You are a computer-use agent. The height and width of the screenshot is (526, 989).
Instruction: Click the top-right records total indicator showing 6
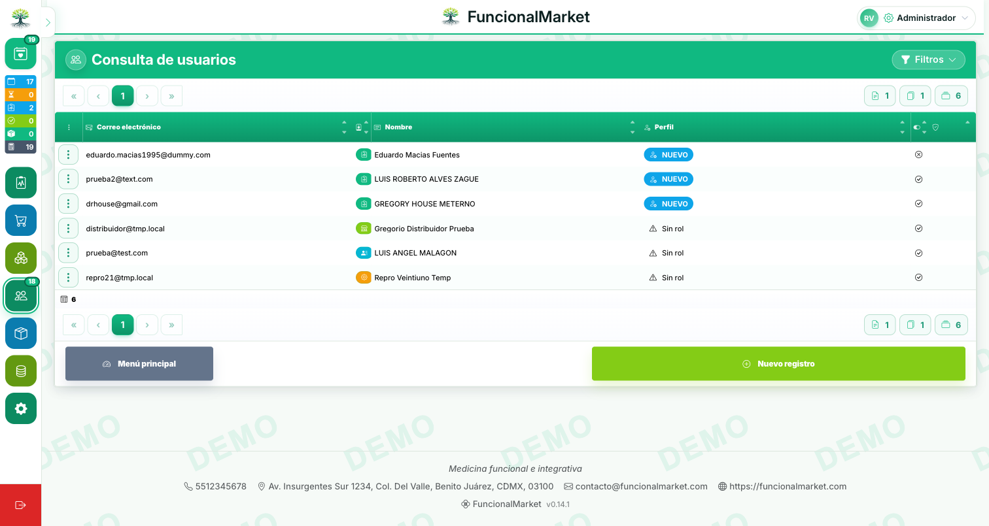click(951, 96)
